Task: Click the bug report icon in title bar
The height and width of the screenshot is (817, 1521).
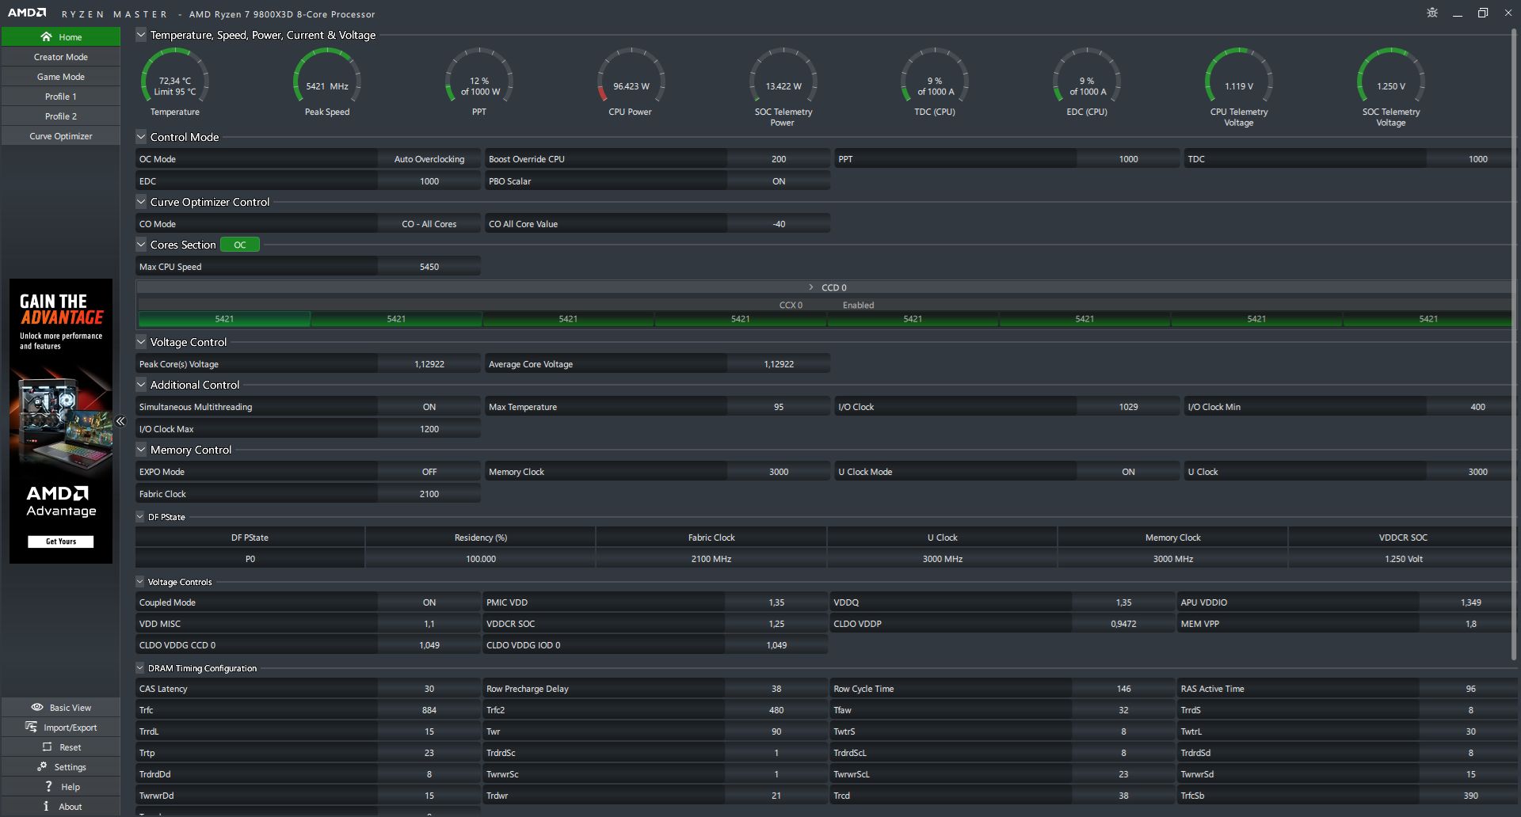Action: [x=1432, y=13]
